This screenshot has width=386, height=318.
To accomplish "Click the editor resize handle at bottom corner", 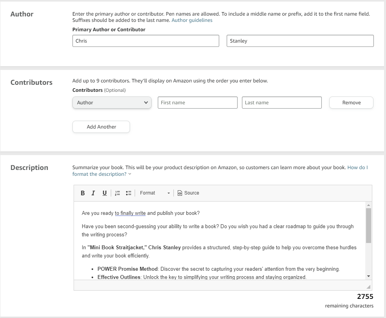I will (368, 286).
